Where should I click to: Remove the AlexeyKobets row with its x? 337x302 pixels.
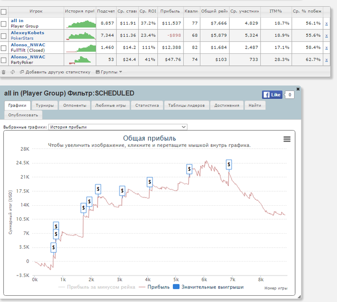tap(326, 36)
